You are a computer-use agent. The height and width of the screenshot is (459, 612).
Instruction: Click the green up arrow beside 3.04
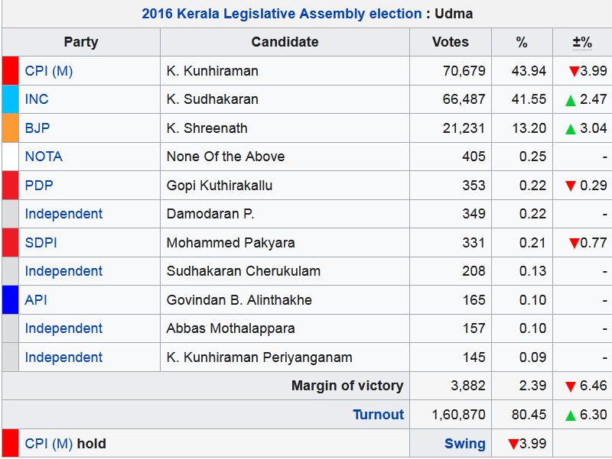point(570,129)
